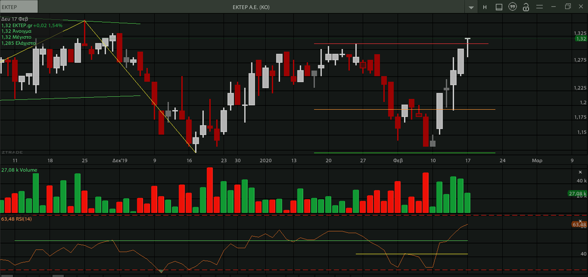588x277 pixels.
Task: Click the '2020' date axis label
Action: [266, 160]
